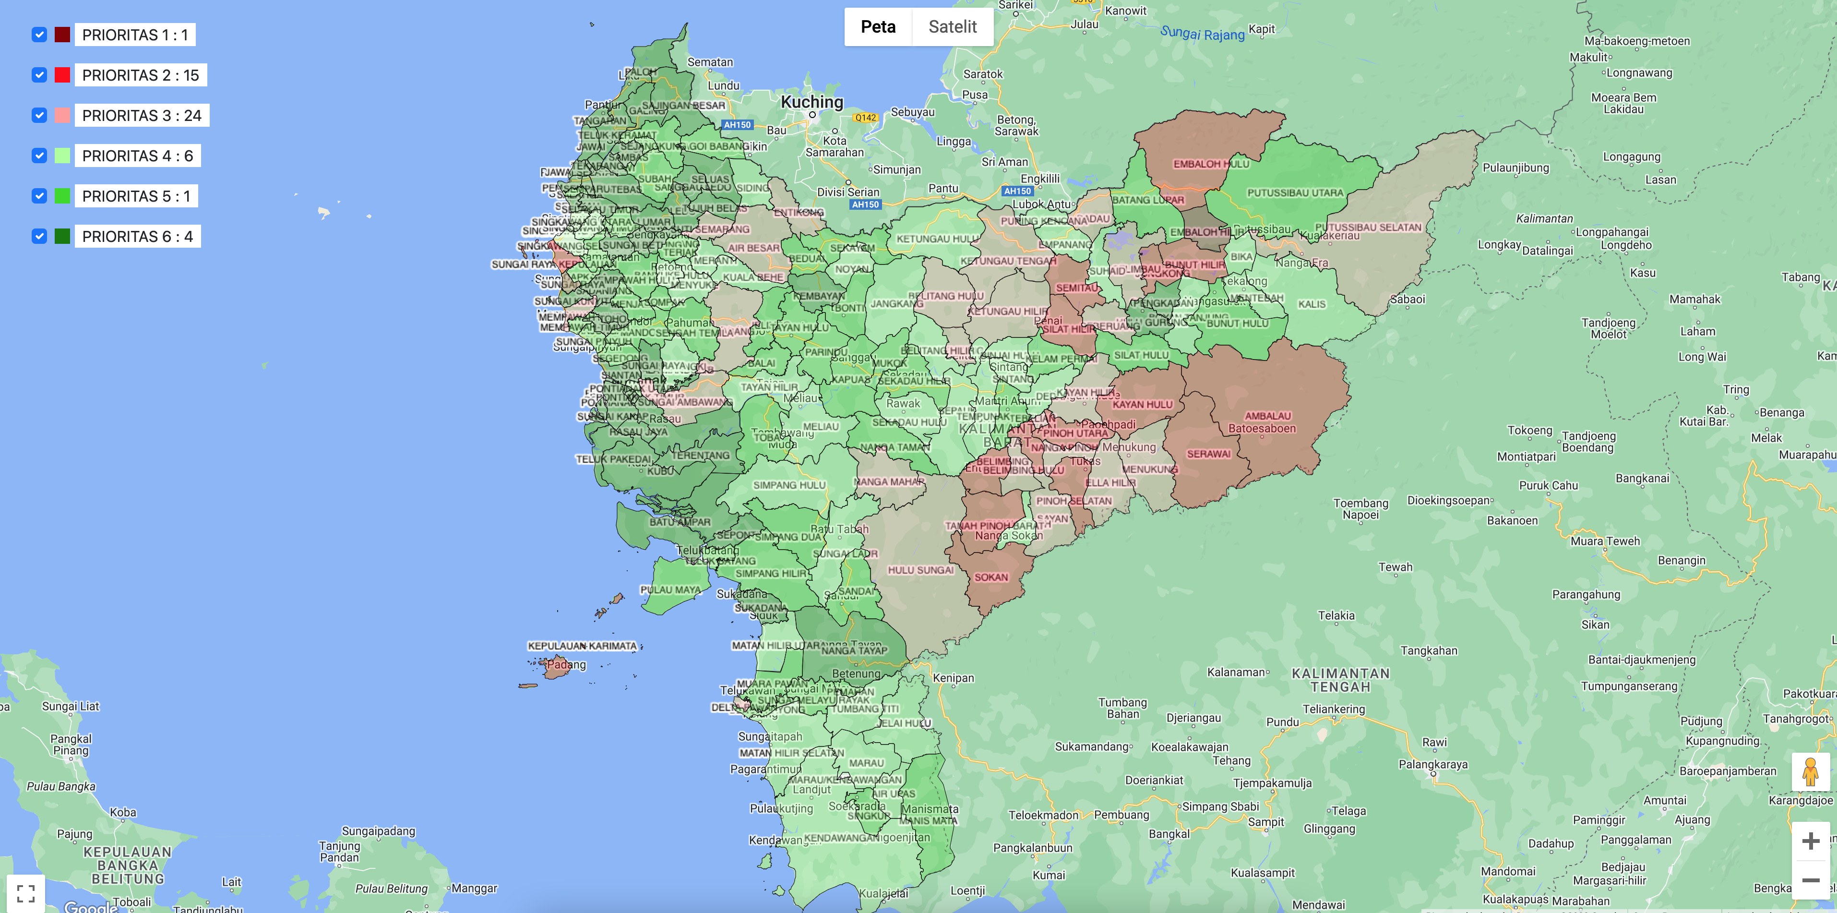Screen dimensions: 1837x913
Task: Click the PRIORITAS 1 : 1 legend label
Action: 135,35
